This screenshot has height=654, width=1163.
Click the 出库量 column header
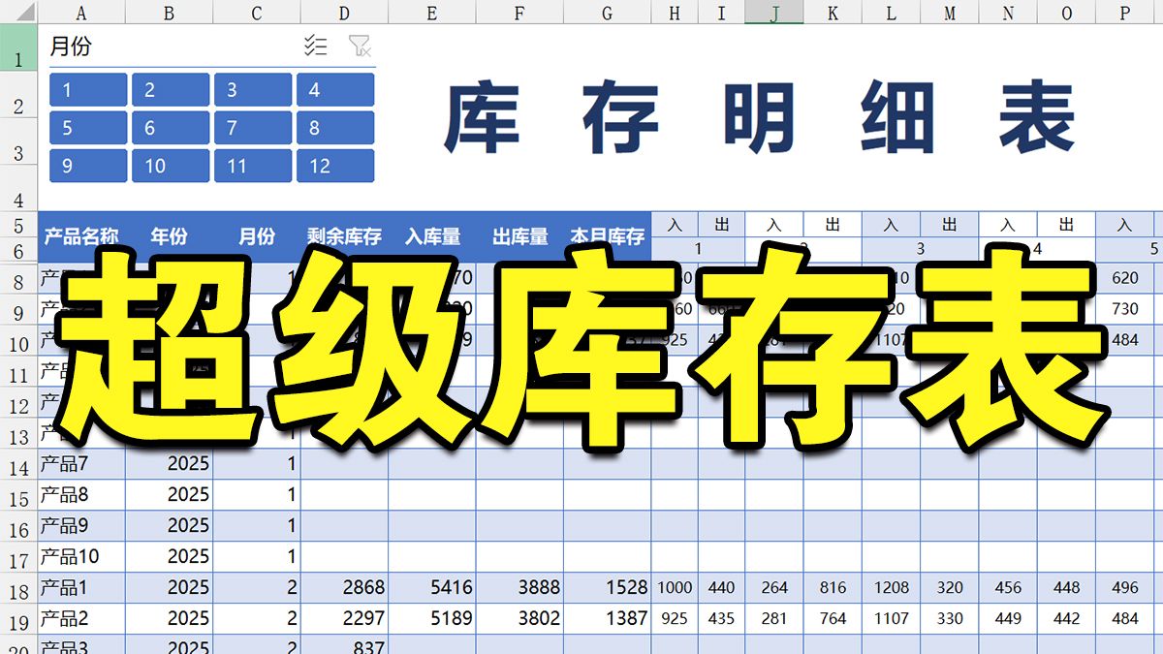(519, 235)
